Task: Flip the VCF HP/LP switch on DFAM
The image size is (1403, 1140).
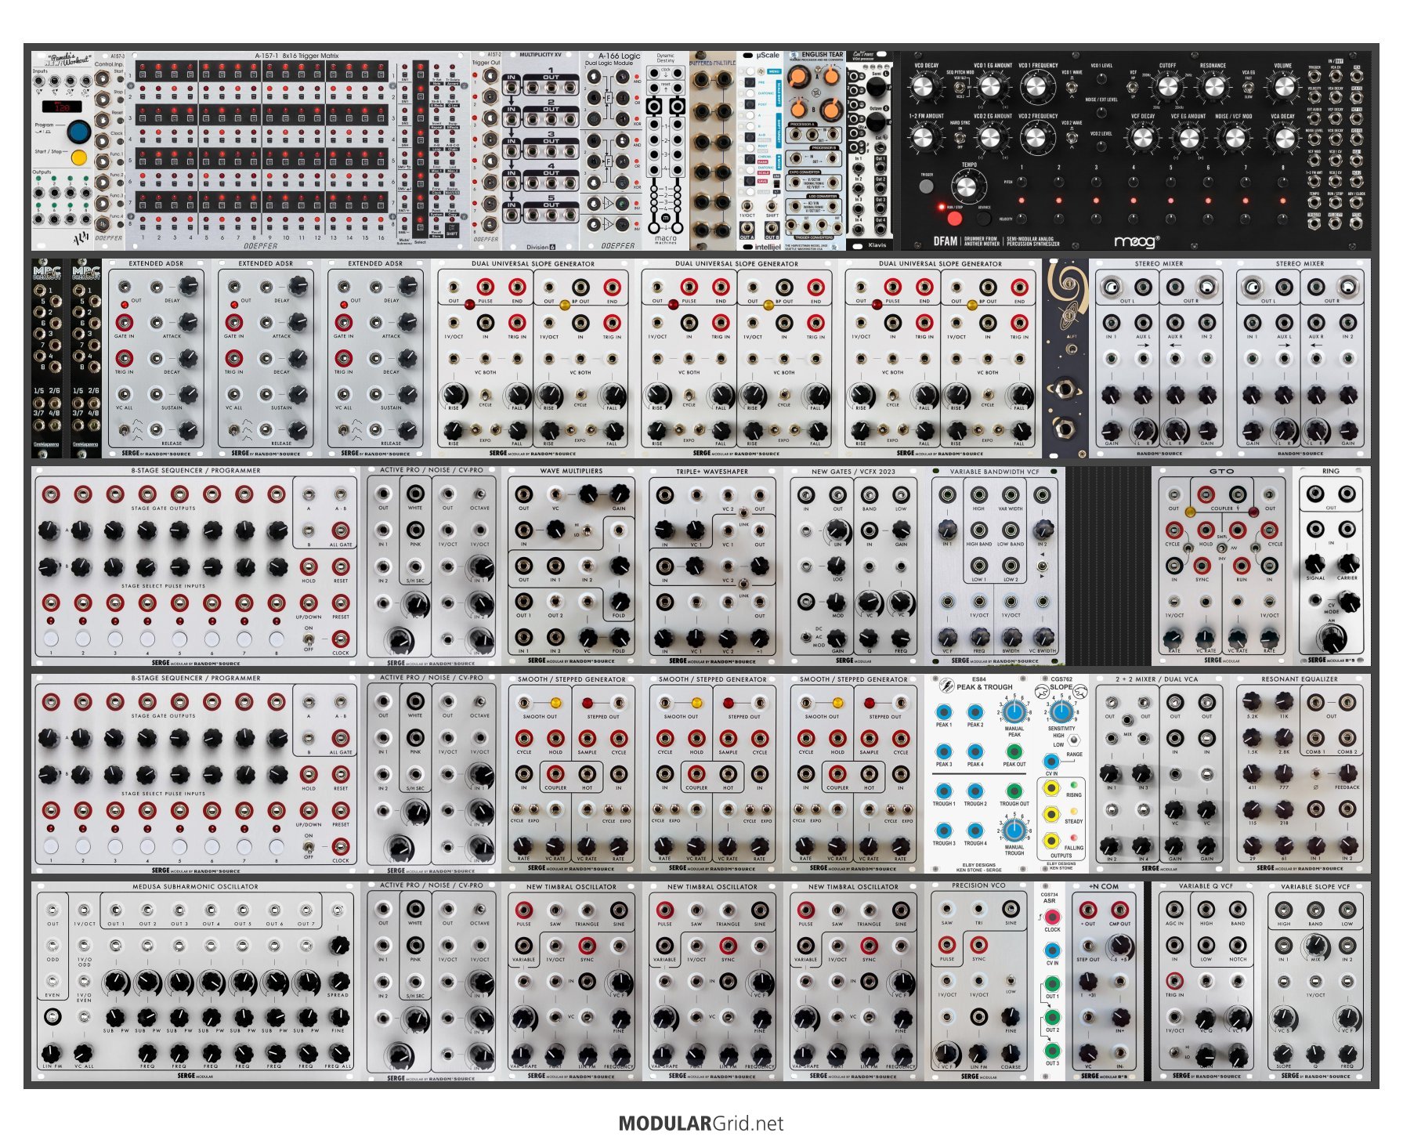Action: pyautogui.click(x=1133, y=88)
